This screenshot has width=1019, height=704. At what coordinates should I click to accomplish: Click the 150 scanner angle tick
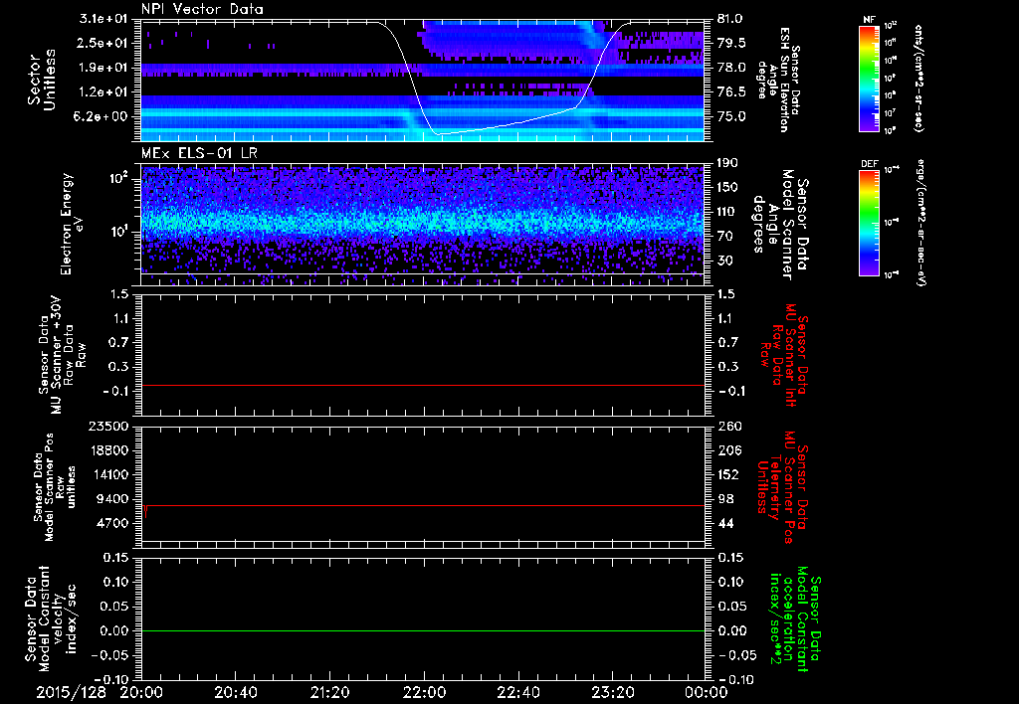pos(727,188)
